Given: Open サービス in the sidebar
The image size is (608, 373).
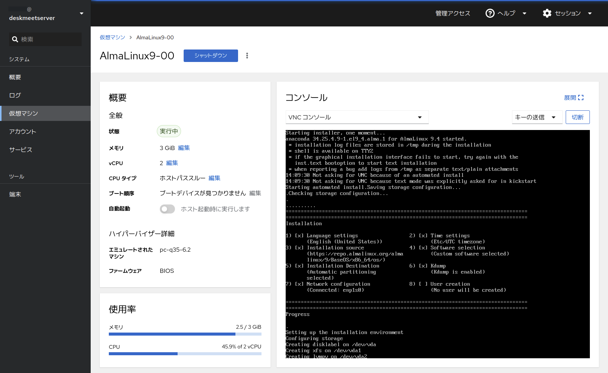Looking at the screenshot, I should (x=45, y=150).
